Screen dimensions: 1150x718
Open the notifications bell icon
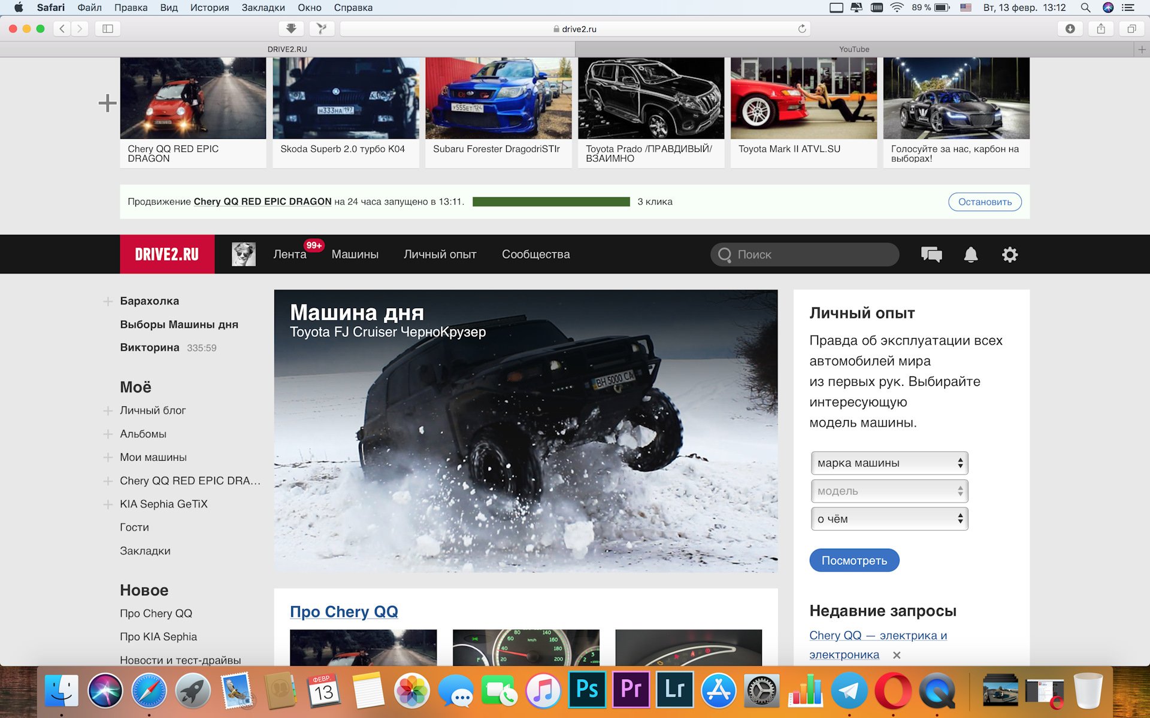point(970,254)
